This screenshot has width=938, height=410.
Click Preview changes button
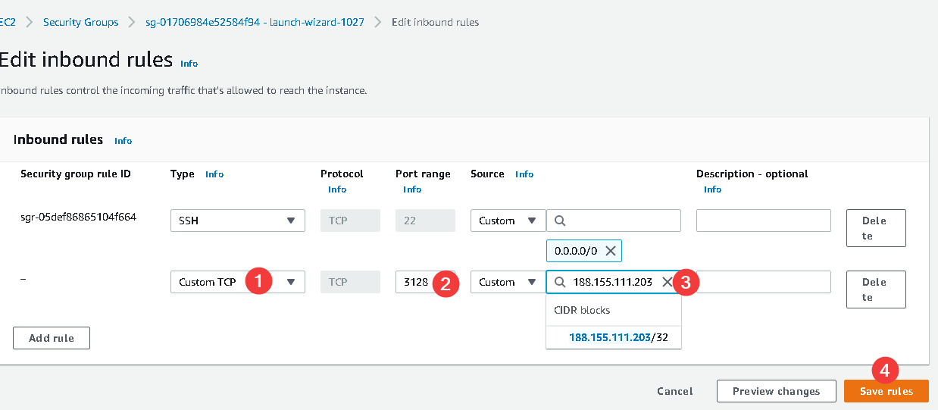tap(776, 391)
